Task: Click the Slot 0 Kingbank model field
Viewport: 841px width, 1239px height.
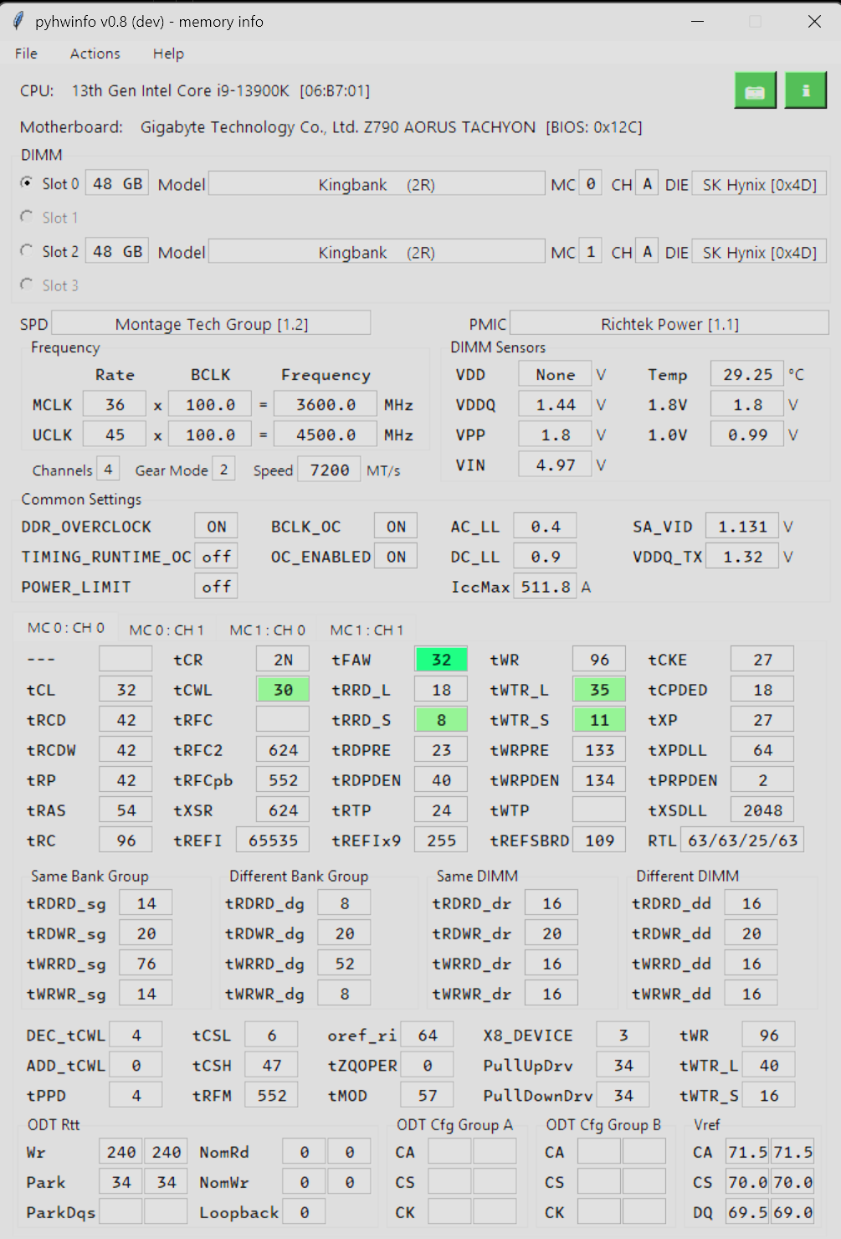Action: 377,184
